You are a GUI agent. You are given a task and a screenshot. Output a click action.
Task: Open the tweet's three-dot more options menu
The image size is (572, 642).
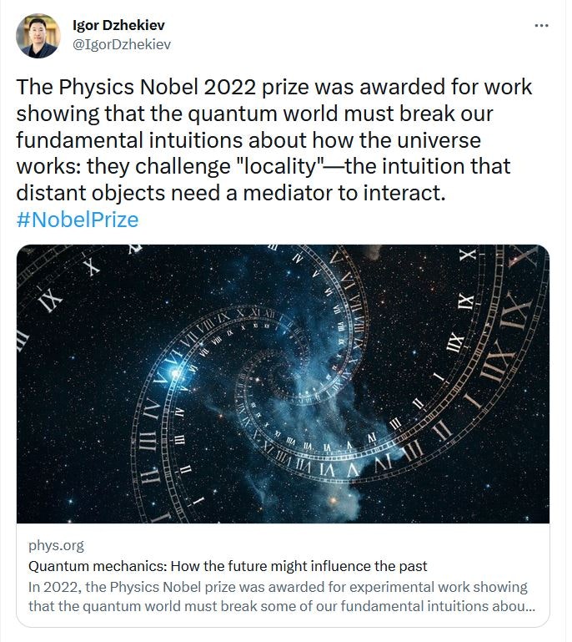pos(541,26)
